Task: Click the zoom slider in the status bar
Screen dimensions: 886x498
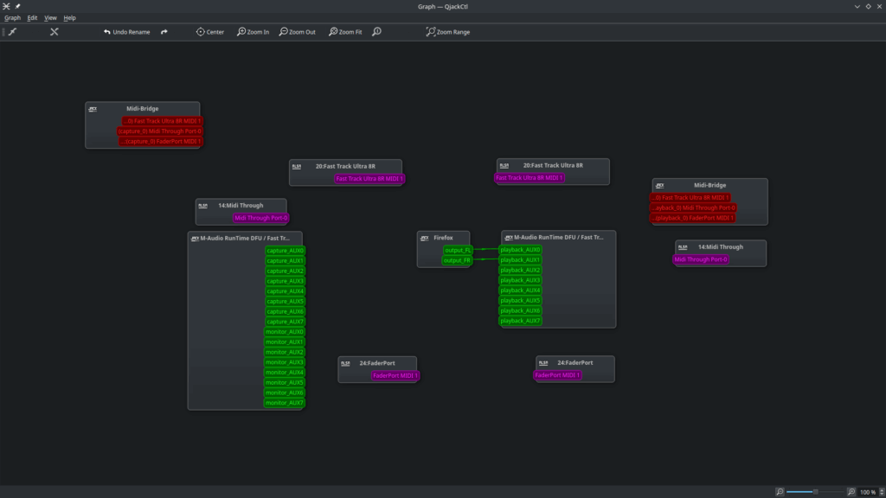Action: [x=814, y=491]
